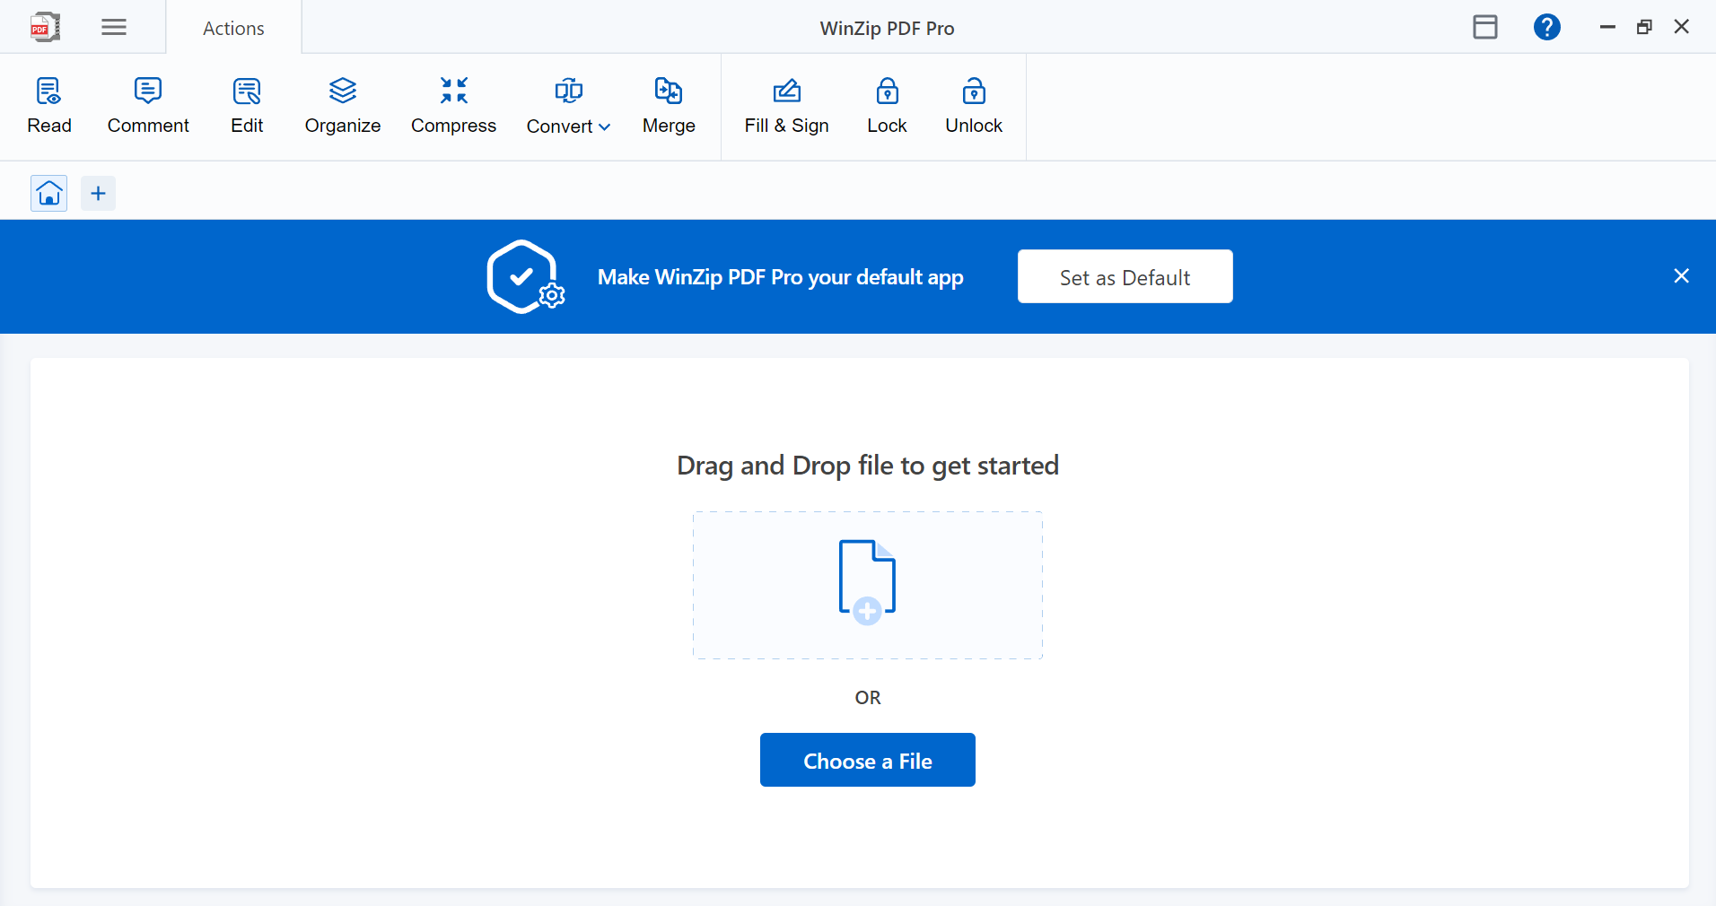The height and width of the screenshot is (906, 1716).
Task: Go to the Home tab
Action: [x=48, y=193]
